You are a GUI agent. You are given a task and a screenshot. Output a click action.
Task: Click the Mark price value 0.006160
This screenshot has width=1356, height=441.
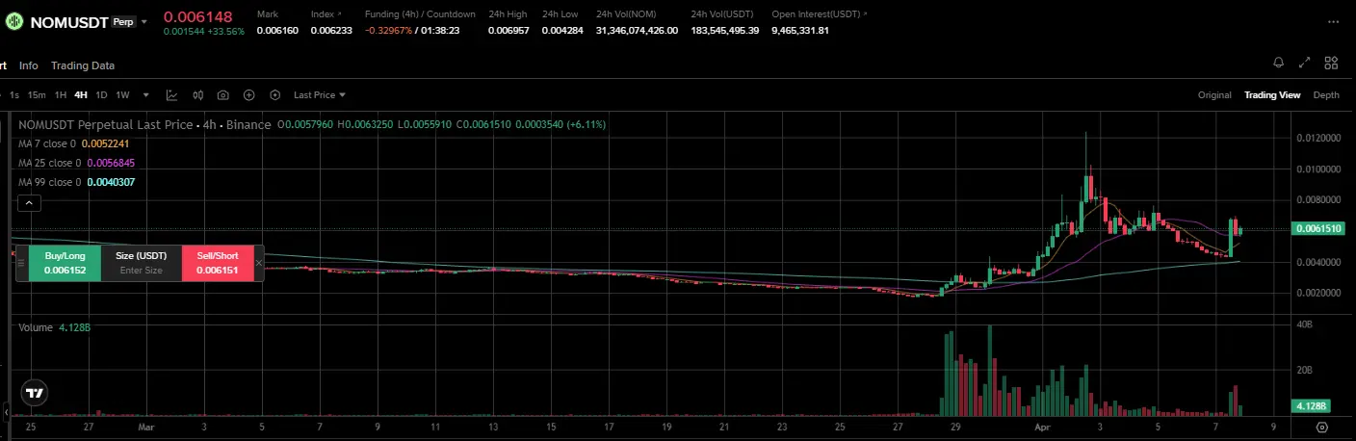click(x=277, y=31)
